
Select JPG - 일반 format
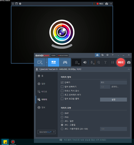pos(62,121)
